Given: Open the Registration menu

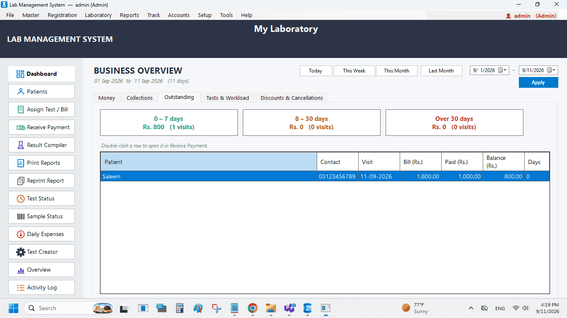Looking at the screenshot, I should tap(62, 15).
